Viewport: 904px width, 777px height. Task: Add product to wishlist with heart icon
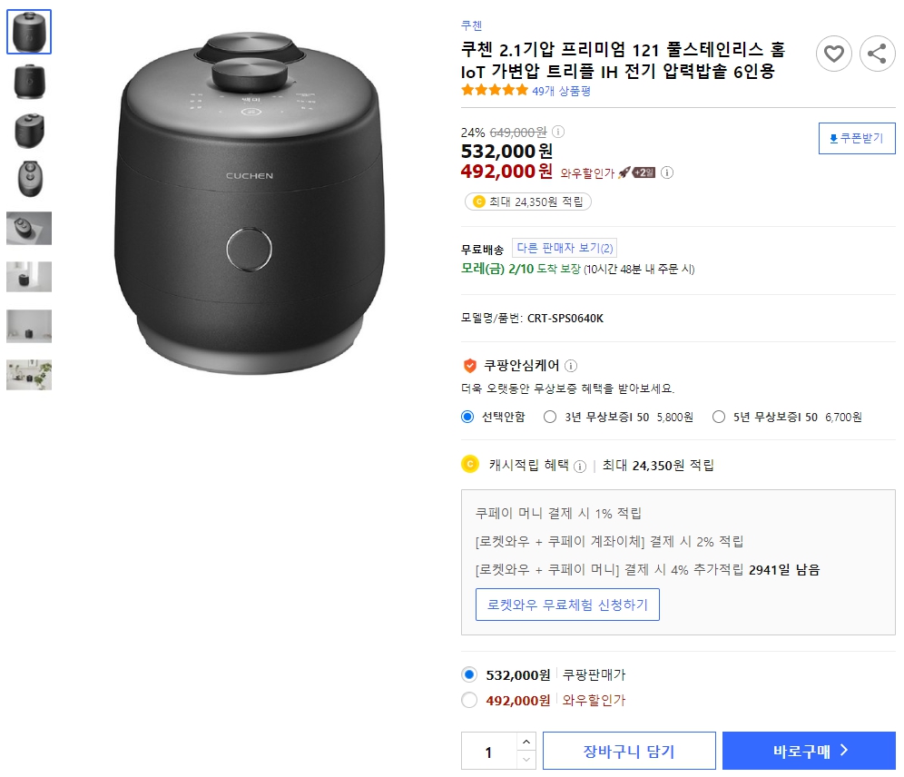click(834, 54)
